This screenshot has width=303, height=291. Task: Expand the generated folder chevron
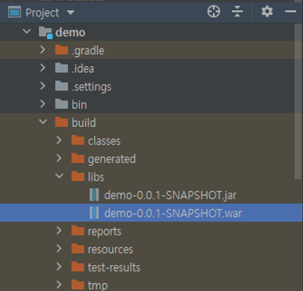click(59, 158)
